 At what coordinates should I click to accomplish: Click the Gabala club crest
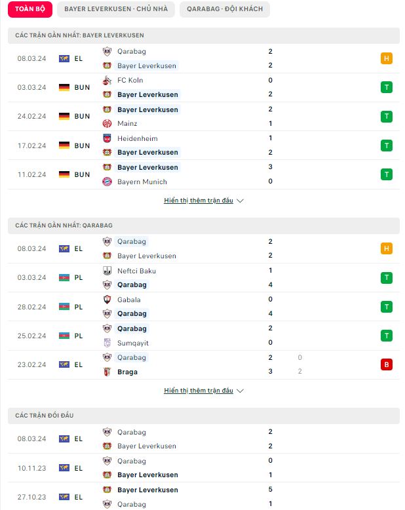click(x=107, y=300)
